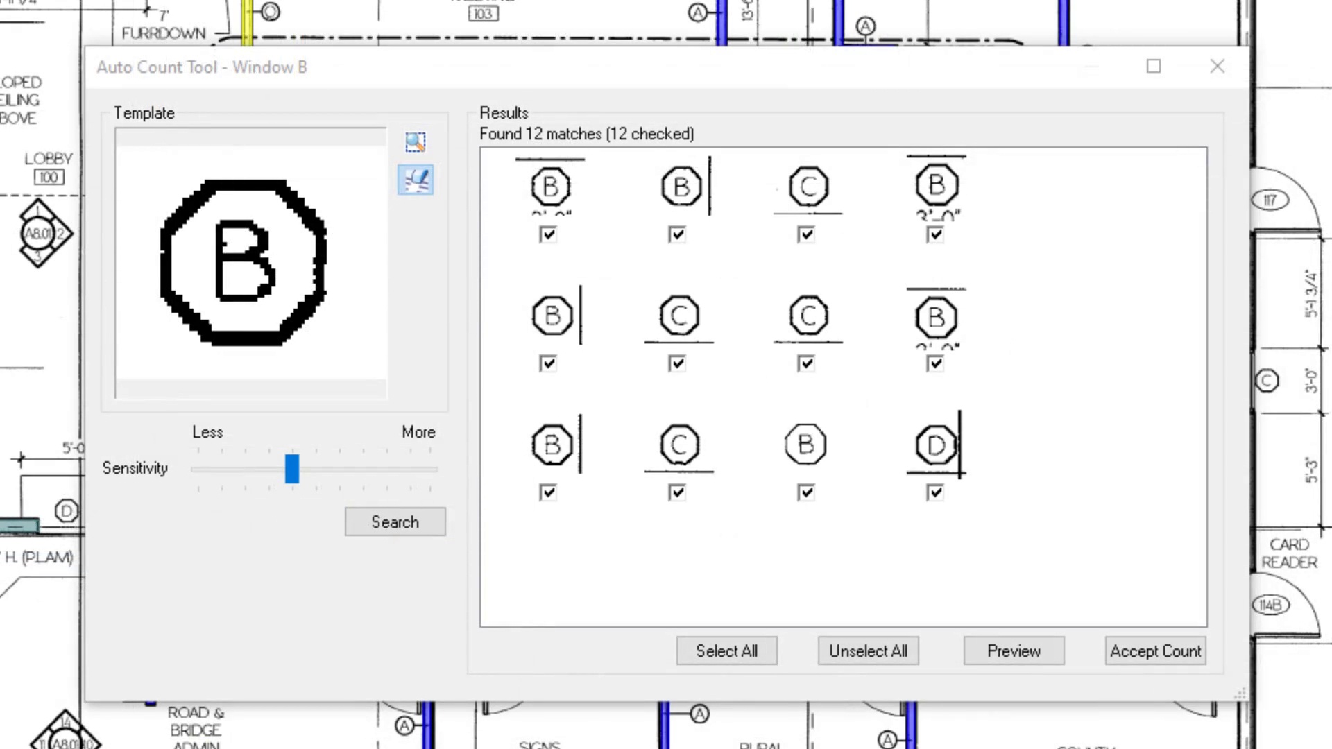The image size is (1332, 749).
Task: Uncheck the D symbol match checkbox
Action: [935, 492]
